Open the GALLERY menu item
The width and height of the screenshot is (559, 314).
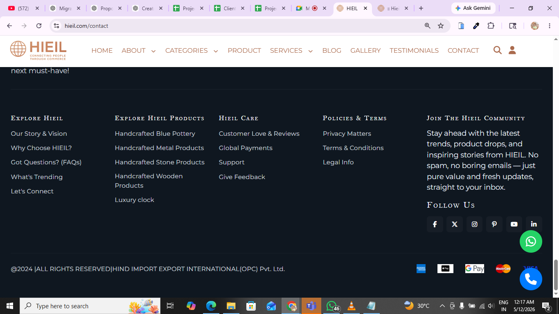point(365,51)
